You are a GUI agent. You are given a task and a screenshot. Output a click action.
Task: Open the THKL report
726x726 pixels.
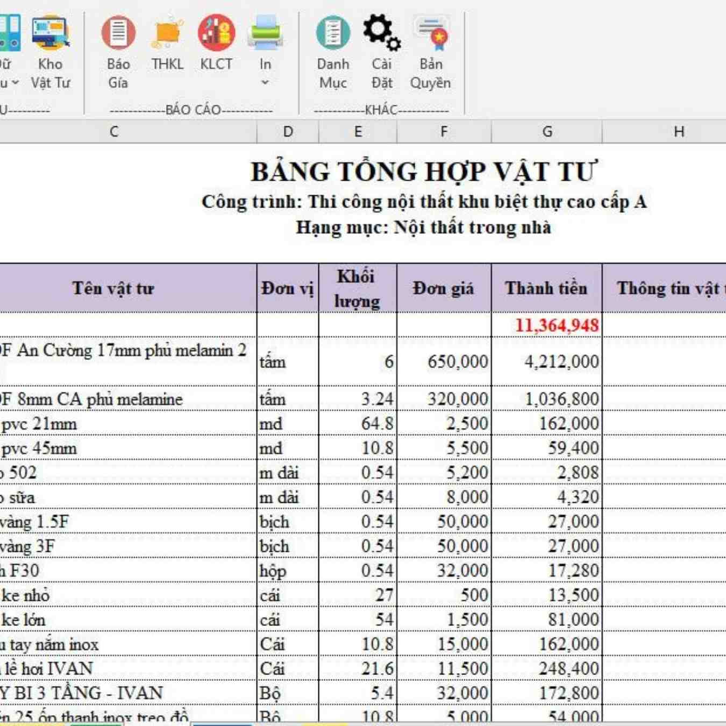[x=167, y=44]
